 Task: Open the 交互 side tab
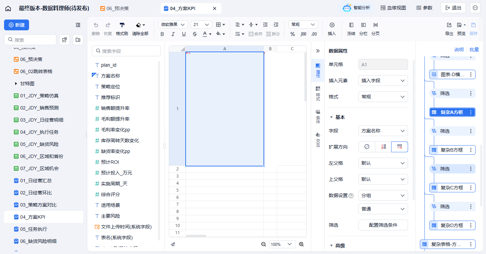pos(318,139)
